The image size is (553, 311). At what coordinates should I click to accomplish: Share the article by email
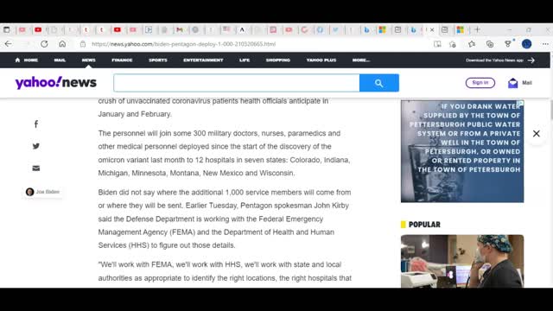tap(36, 168)
